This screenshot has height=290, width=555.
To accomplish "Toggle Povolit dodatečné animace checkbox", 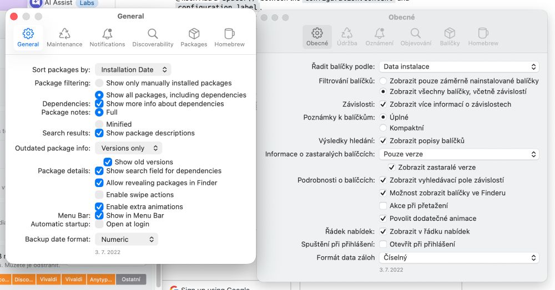I will (x=383, y=219).
